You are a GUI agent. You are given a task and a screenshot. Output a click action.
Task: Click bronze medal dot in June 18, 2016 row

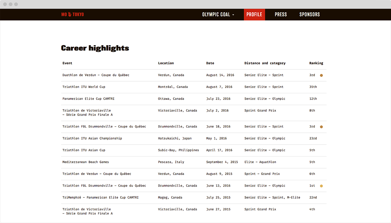click(x=321, y=127)
